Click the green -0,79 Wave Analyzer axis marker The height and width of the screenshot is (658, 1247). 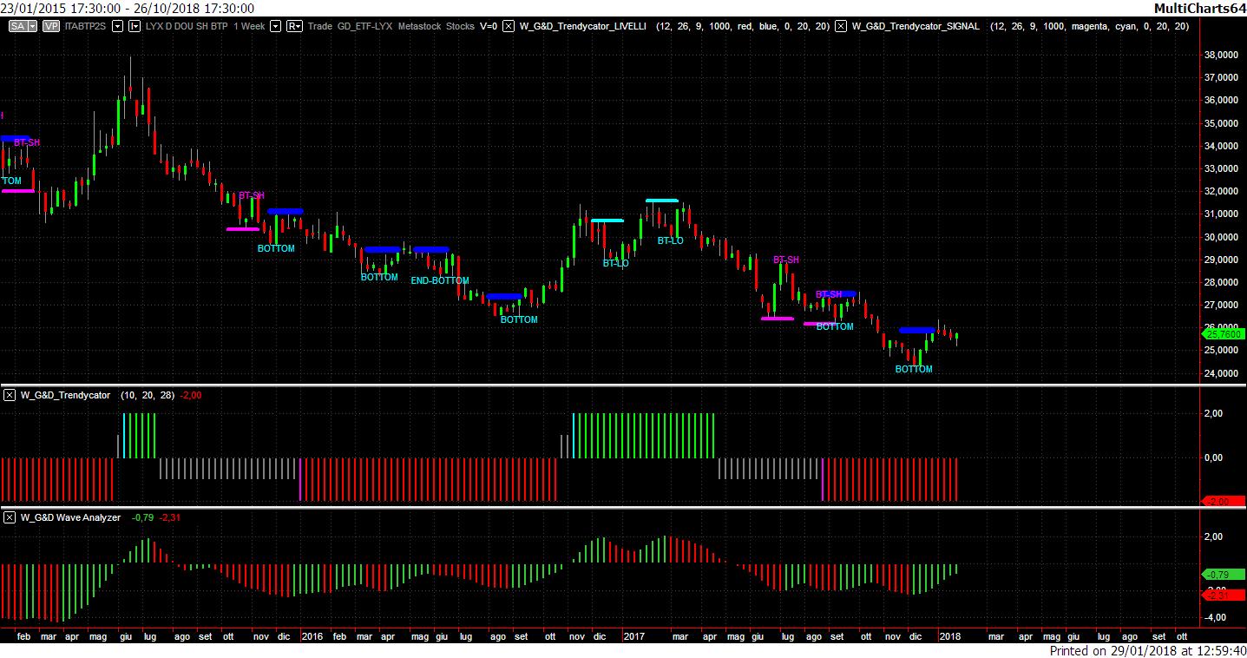pos(1224,575)
